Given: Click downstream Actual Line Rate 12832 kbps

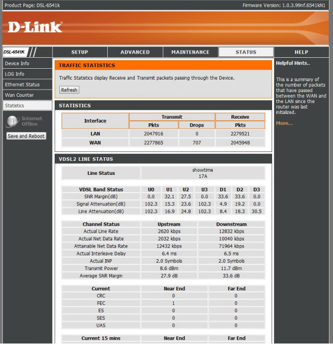Looking at the screenshot, I should [x=232, y=231].
